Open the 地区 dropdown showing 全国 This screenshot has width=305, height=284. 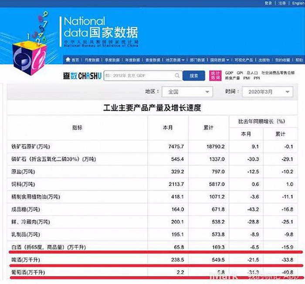point(187,92)
